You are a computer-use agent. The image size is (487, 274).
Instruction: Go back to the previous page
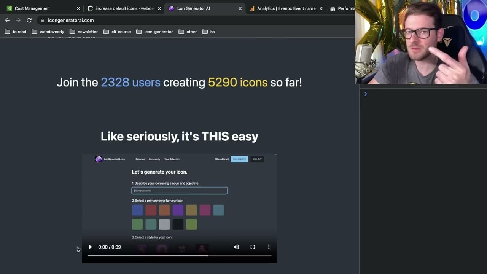pyautogui.click(x=7, y=20)
